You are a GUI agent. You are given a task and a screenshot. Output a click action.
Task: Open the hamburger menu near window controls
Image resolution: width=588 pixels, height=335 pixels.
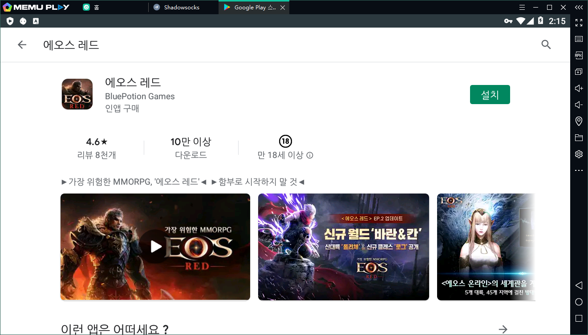[x=522, y=7]
